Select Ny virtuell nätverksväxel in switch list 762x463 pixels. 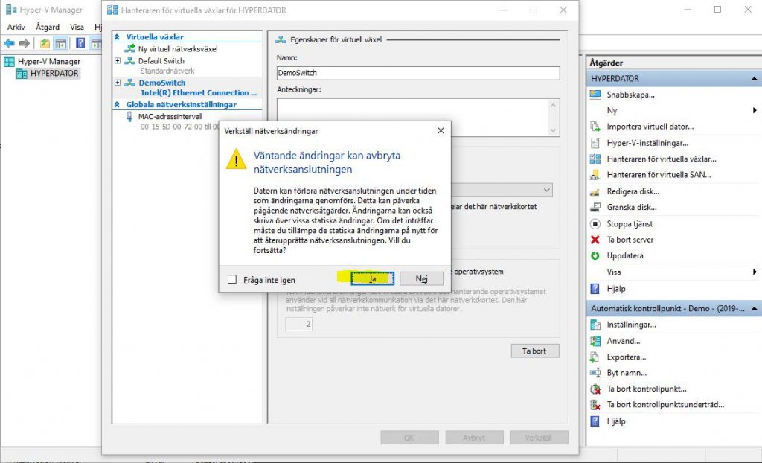tap(178, 48)
